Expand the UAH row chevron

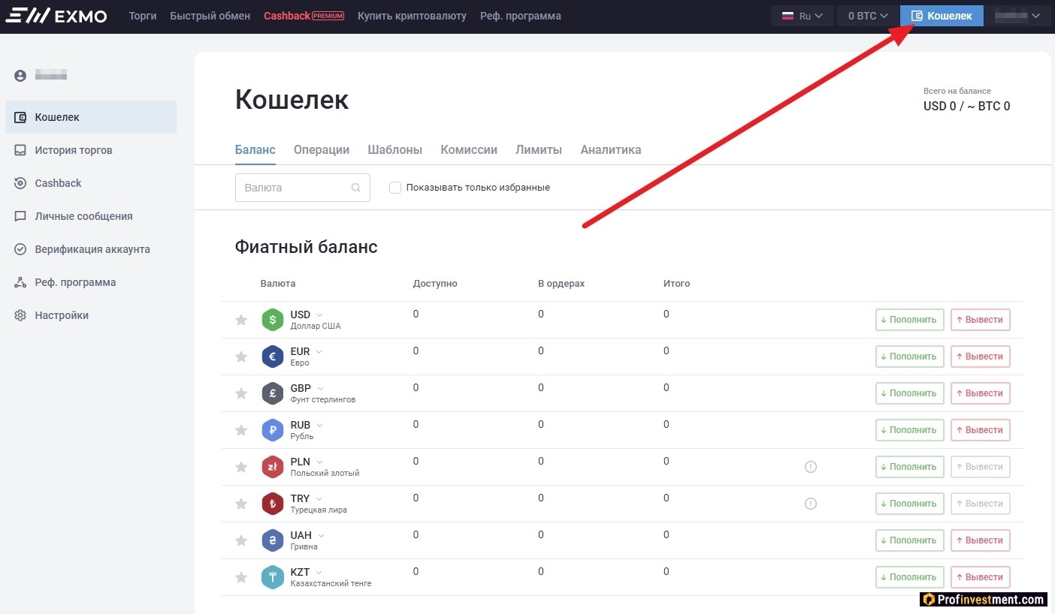[321, 535]
